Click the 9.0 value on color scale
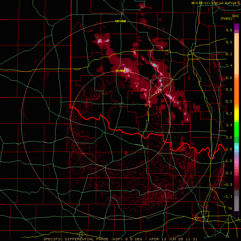Screen dimensions: 241x241 tap(229, 42)
